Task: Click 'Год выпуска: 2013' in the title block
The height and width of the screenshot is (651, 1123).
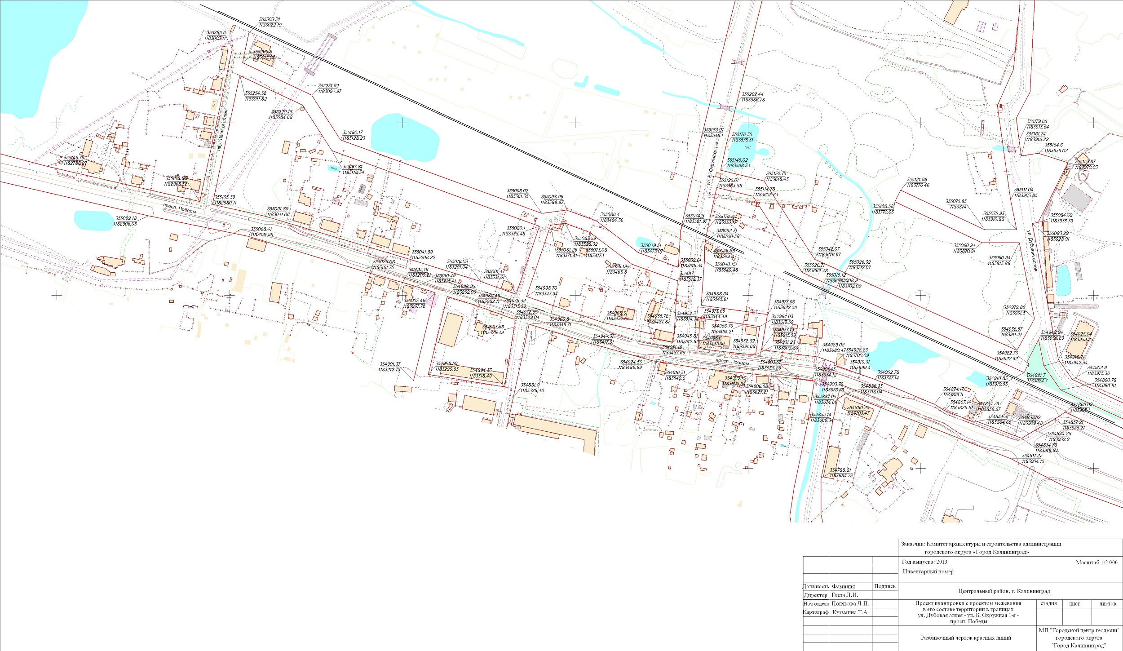Action: click(x=924, y=562)
